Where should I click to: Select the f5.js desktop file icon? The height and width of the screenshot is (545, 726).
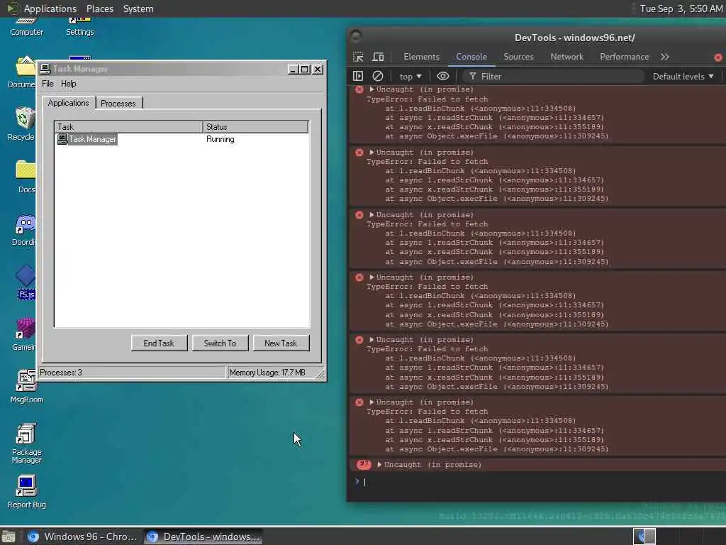click(x=26, y=282)
